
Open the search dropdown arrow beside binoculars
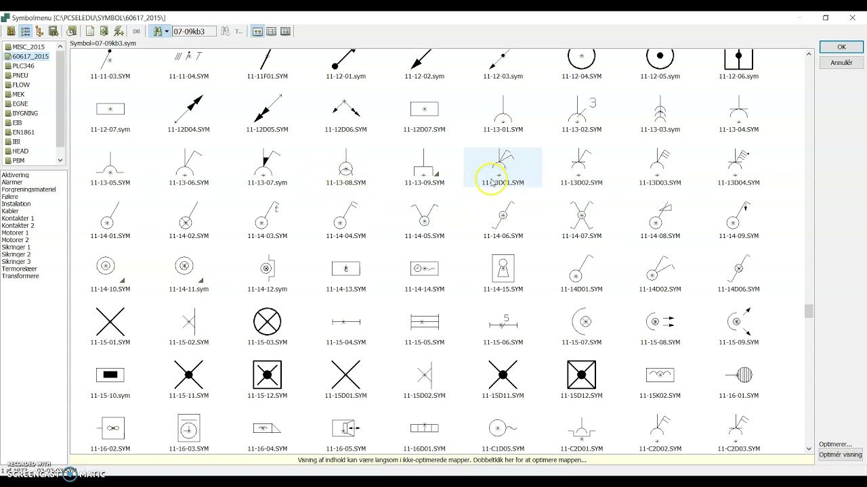click(x=167, y=31)
